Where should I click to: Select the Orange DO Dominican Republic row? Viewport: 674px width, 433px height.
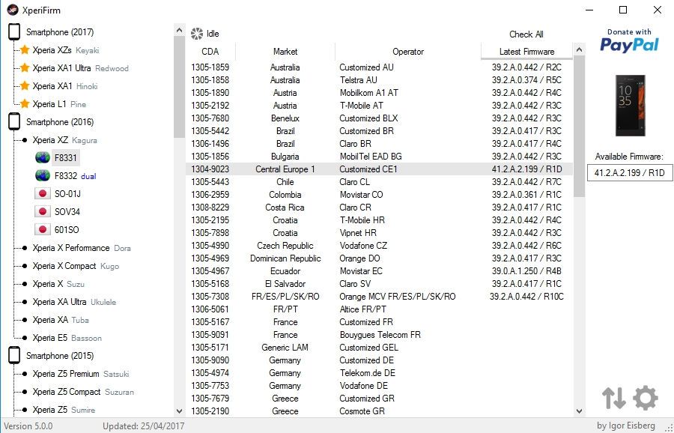[x=380, y=258]
